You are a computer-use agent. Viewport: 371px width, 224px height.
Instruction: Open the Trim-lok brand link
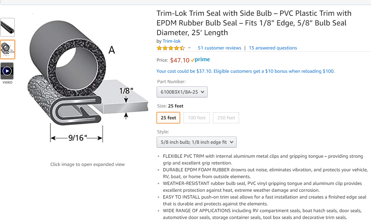point(172,41)
